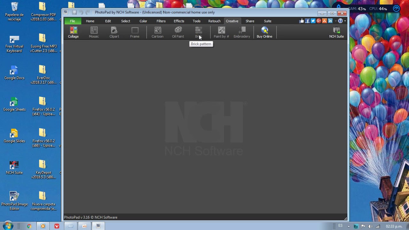Open the Embroidery tool
409x230 pixels.
[x=242, y=32]
